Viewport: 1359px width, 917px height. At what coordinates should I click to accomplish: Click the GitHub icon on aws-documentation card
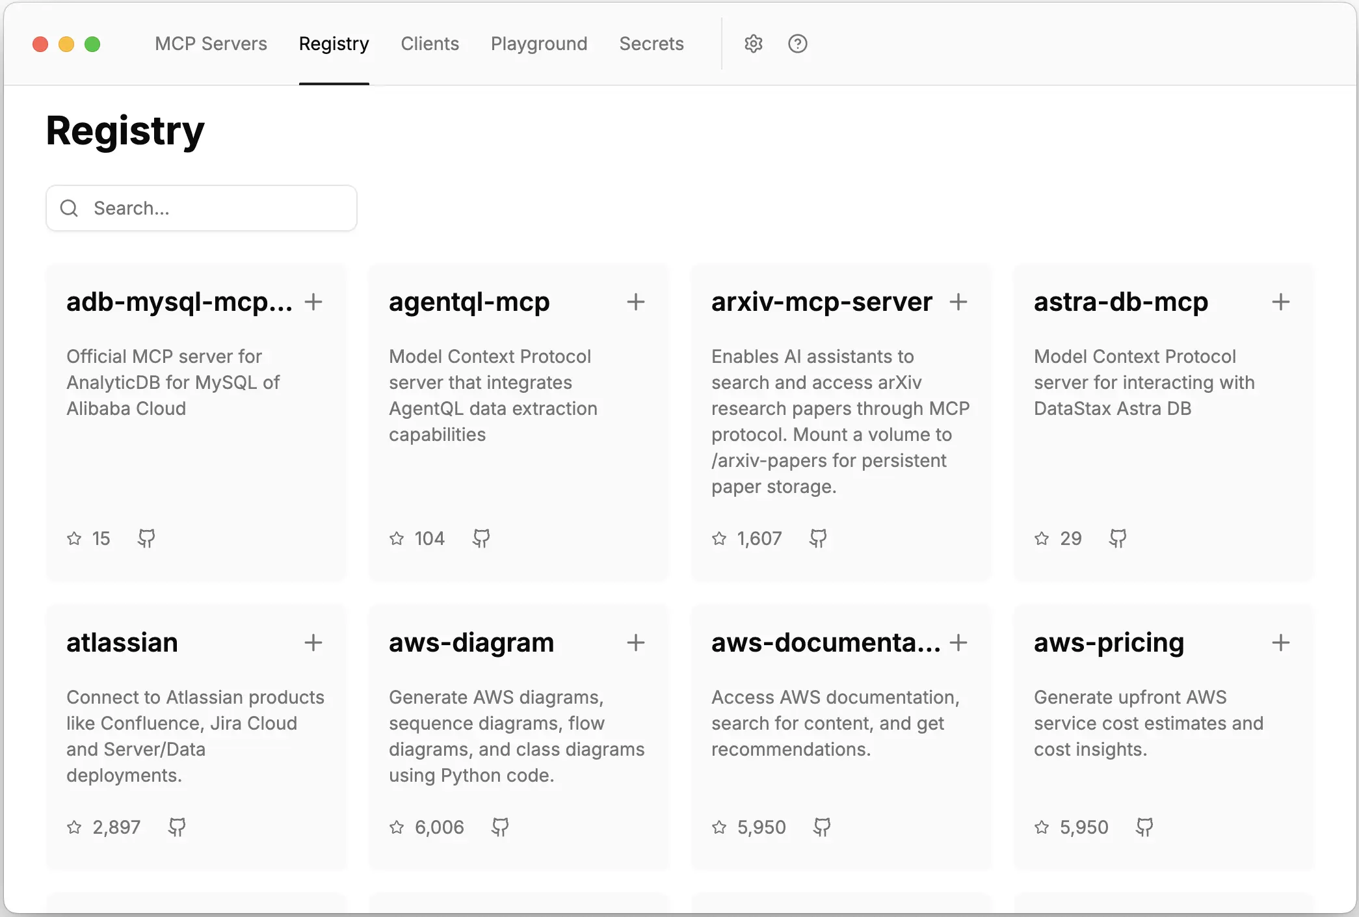(x=821, y=827)
